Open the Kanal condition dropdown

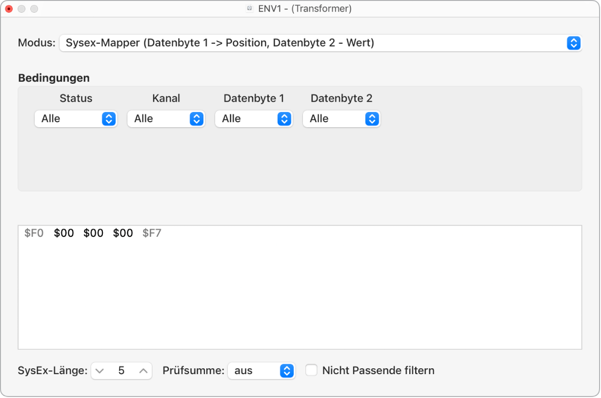tap(166, 118)
